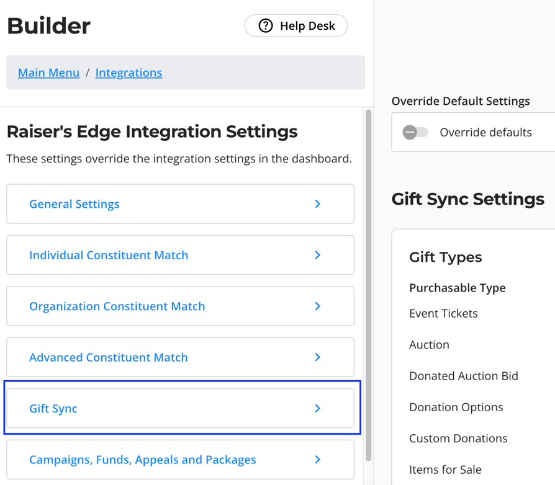Click the chevron on Organization Constituent Match
555x485 pixels.
[318, 306]
